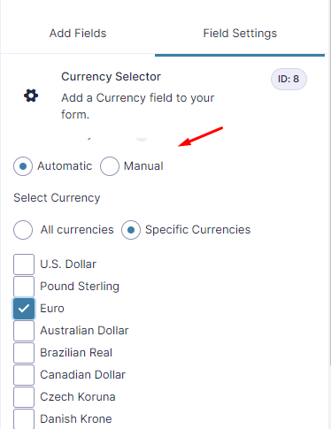Click the ID: 8 badge

pos(289,79)
